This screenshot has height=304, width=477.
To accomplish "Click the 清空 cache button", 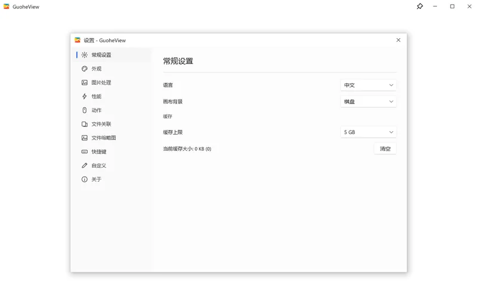I will point(385,148).
